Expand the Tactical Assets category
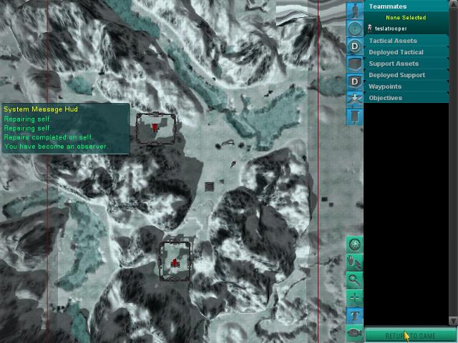The image size is (458, 343). click(x=406, y=41)
